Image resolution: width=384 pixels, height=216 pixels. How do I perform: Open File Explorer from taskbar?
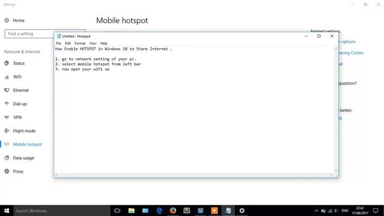pyautogui.click(x=131, y=211)
